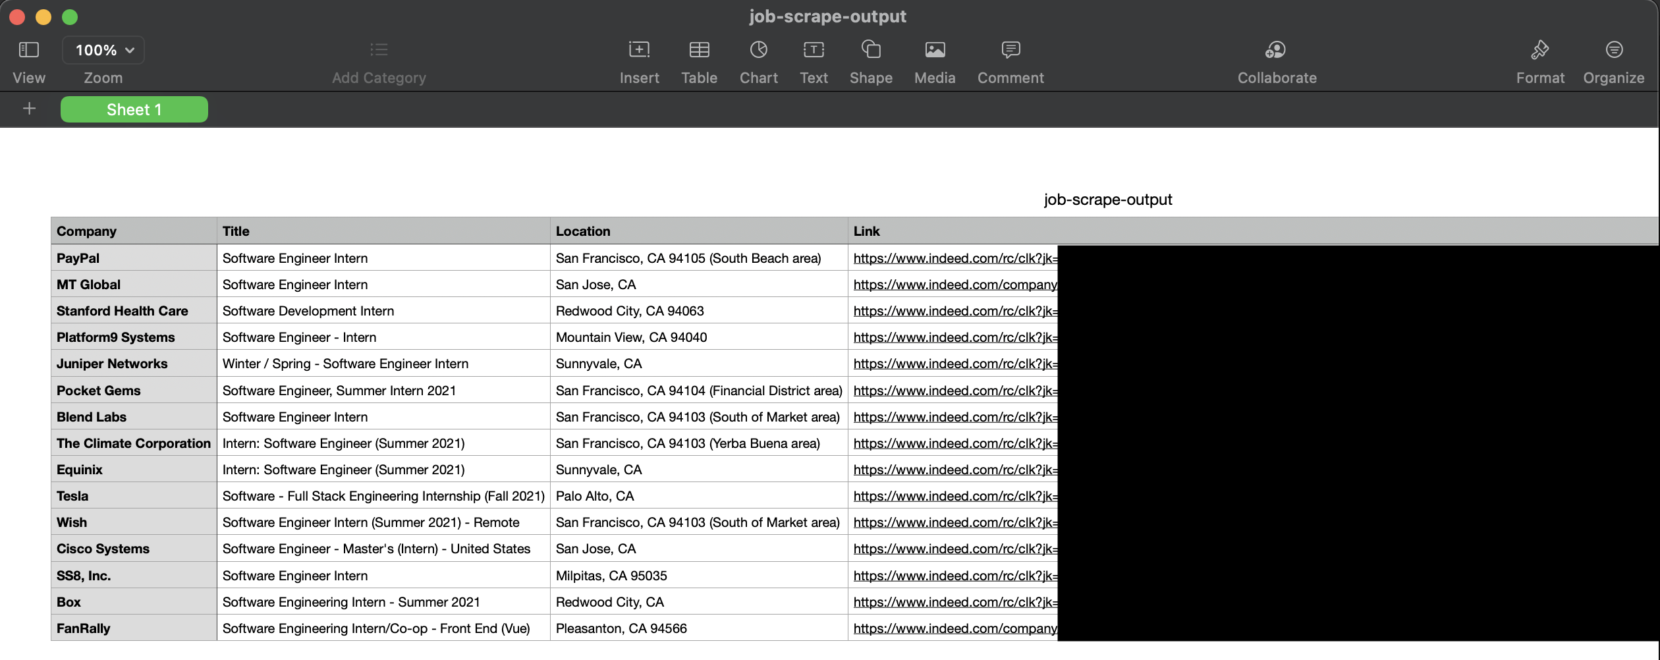This screenshot has height=660, width=1660.
Task: Open the Collaborate options
Action: 1276,50
